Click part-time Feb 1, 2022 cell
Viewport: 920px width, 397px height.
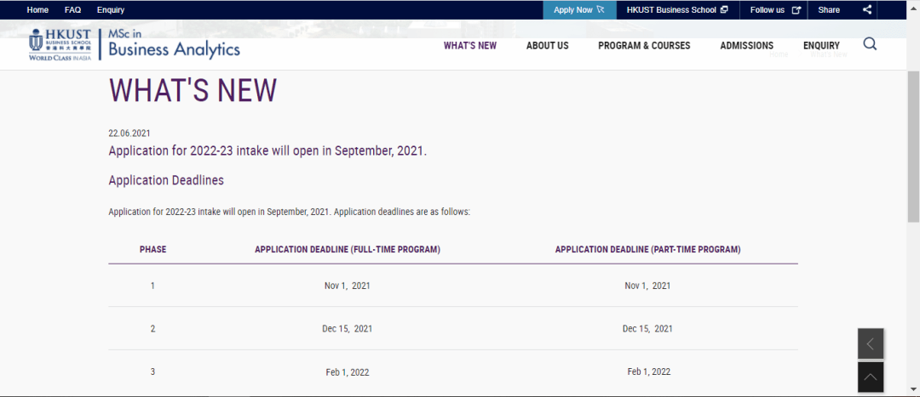pyautogui.click(x=649, y=371)
